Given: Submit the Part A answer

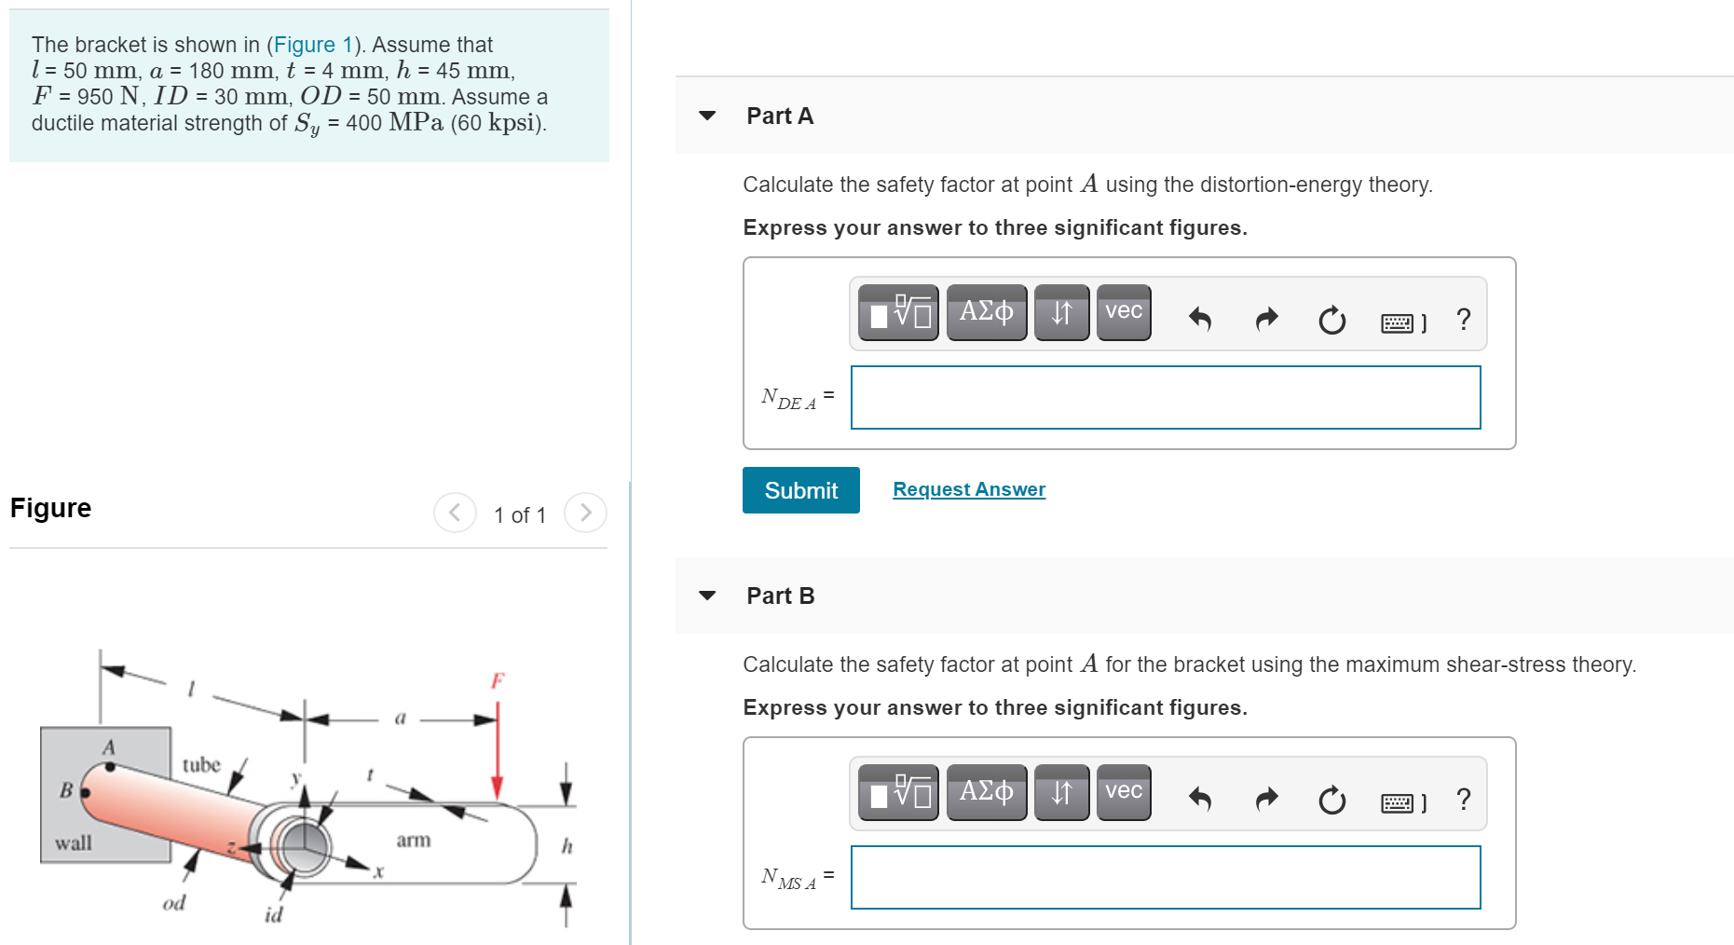Looking at the screenshot, I should (800, 490).
